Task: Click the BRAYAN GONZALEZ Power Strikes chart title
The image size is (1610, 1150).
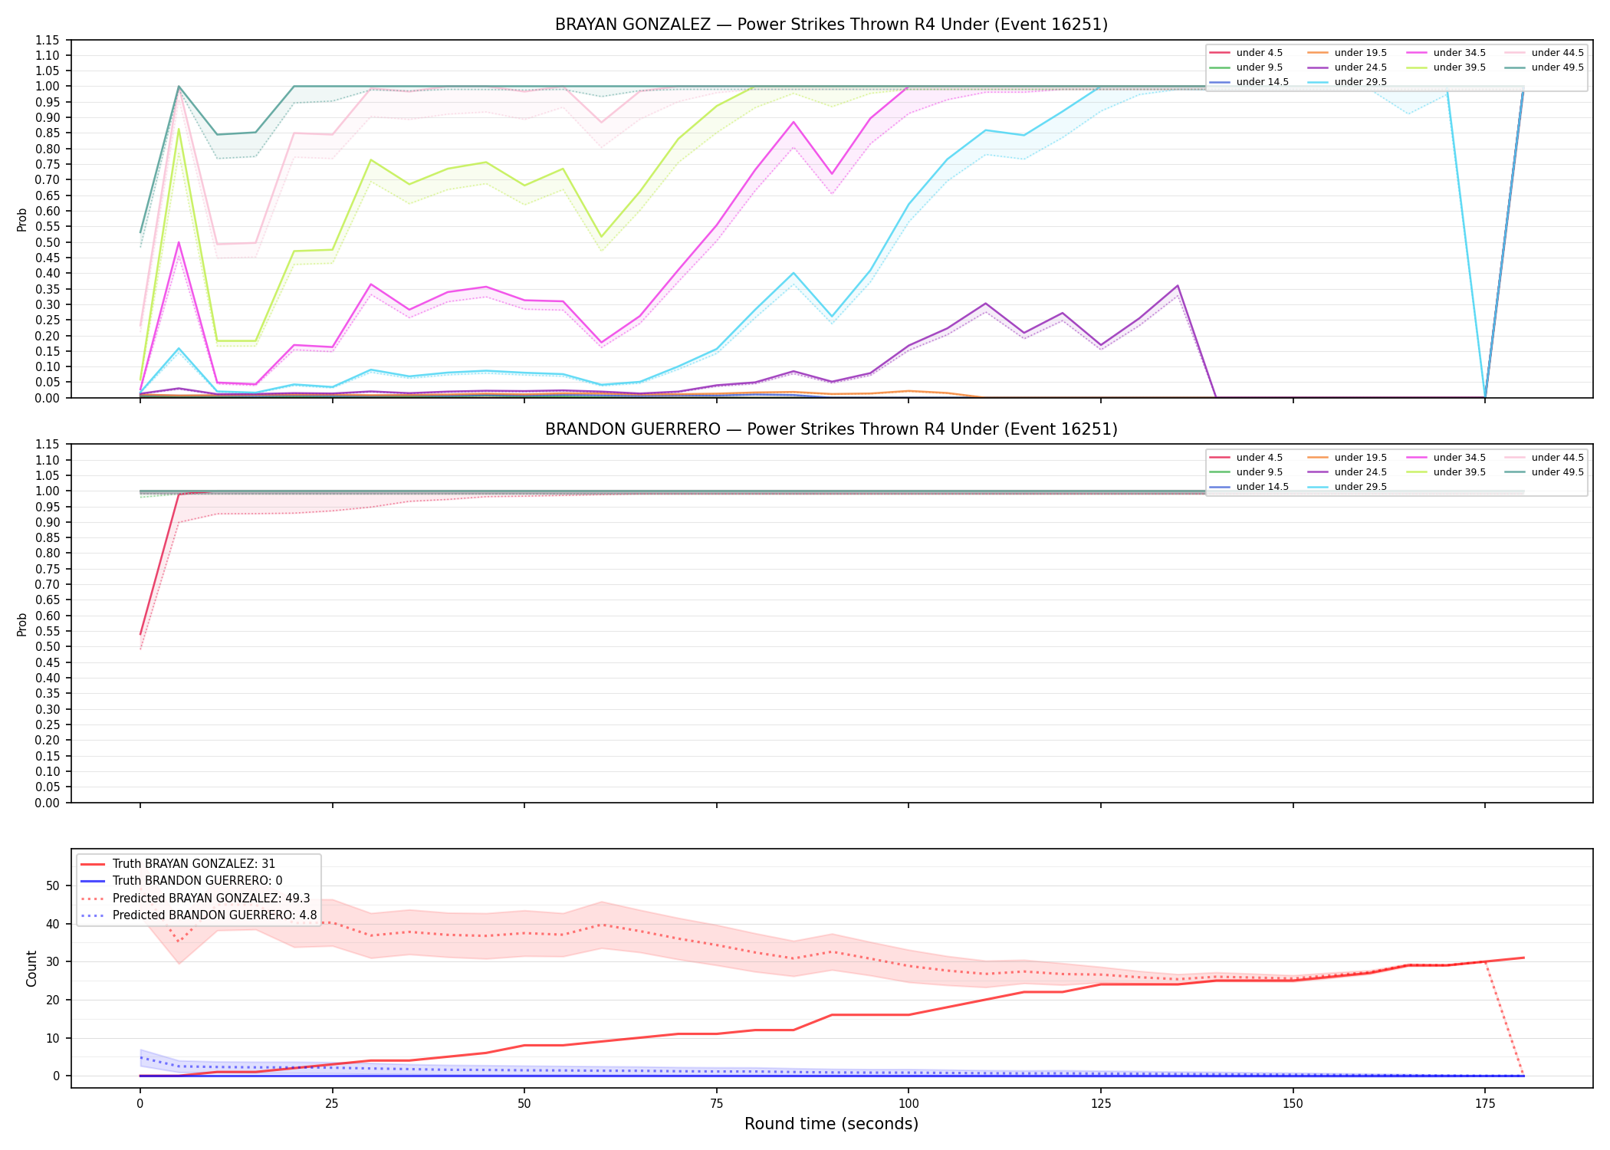Action: (x=831, y=25)
